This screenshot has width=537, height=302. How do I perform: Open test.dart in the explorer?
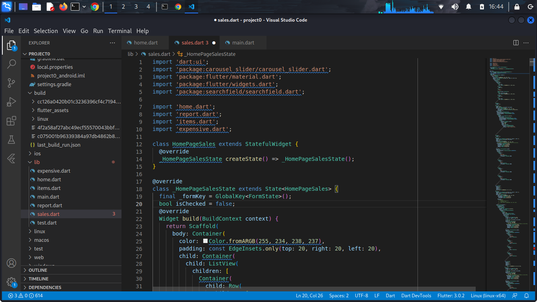(x=71, y=223)
